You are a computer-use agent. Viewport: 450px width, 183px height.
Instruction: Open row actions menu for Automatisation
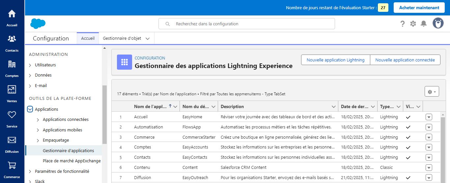[x=429, y=127]
